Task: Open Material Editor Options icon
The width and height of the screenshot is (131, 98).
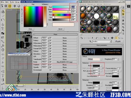Action: [123, 27]
